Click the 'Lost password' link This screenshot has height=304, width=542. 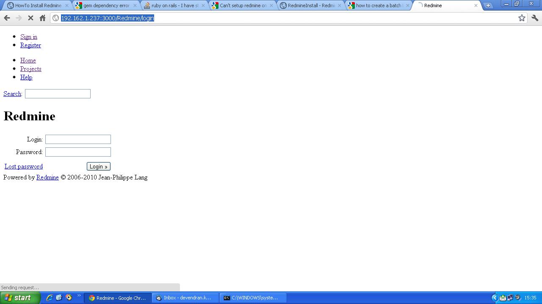tap(24, 166)
